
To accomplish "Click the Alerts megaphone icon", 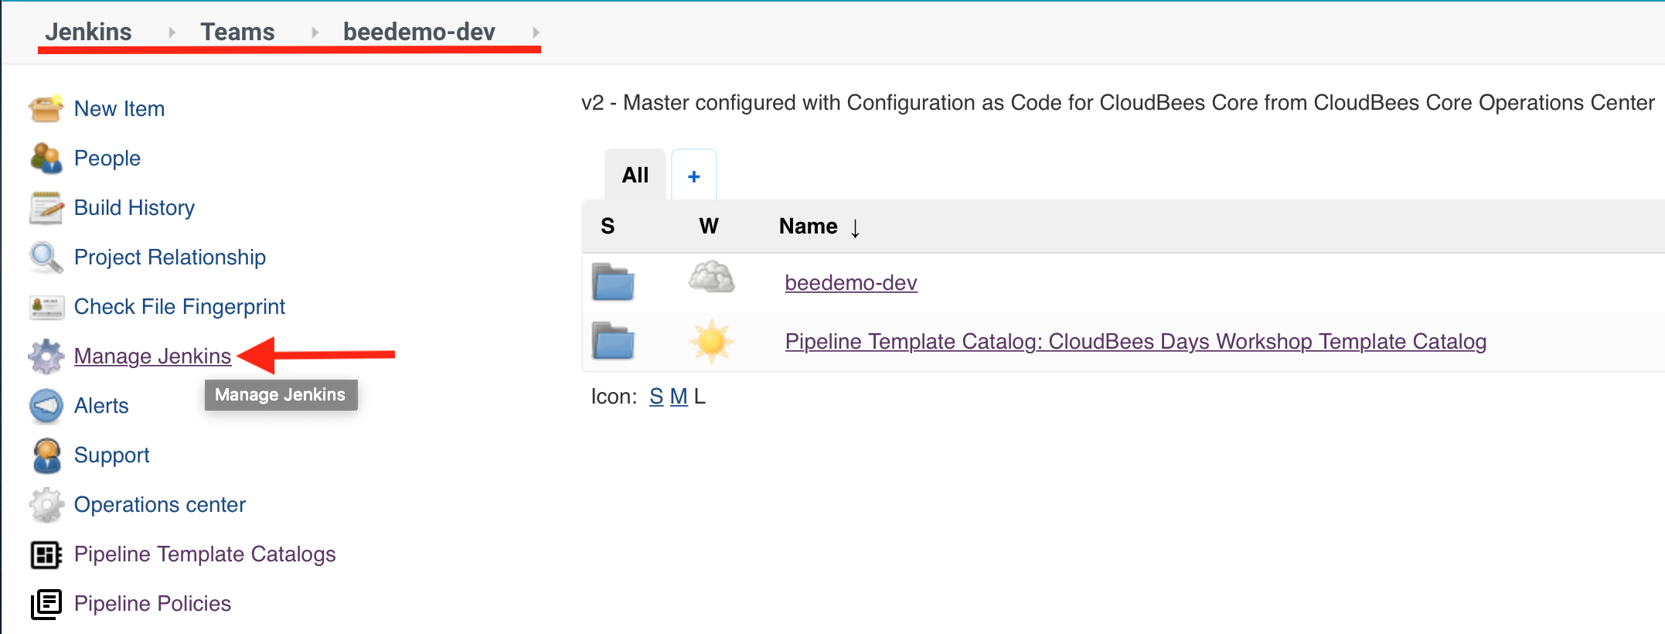I will (x=46, y=406).
